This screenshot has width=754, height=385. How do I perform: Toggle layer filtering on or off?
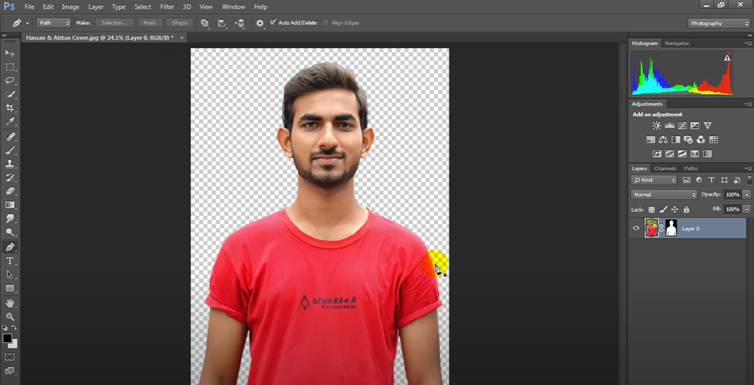(749, 180)
